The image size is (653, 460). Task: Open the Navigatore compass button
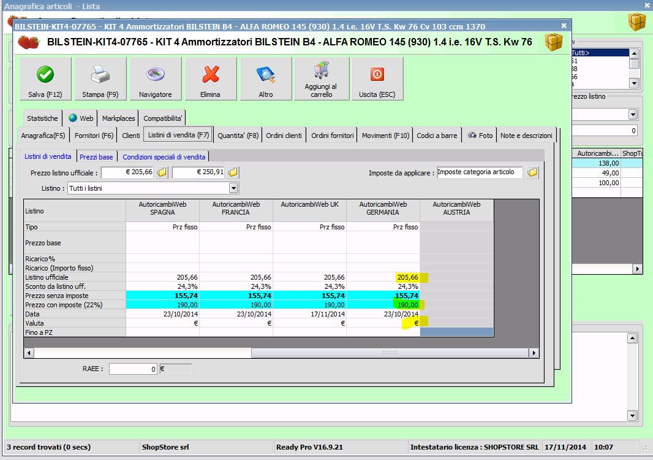point(156,79)
